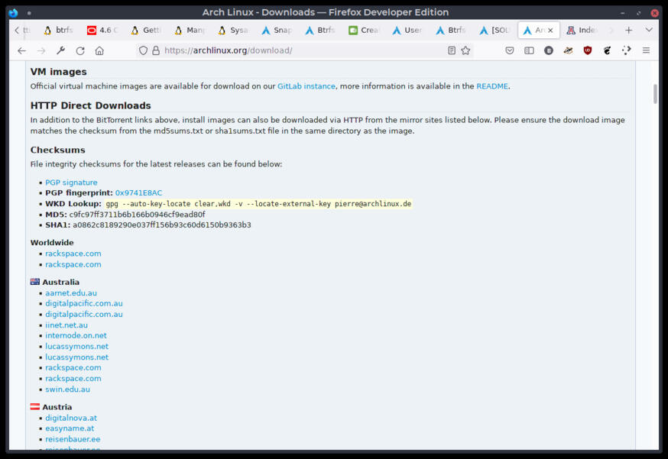This screenshot has height=459, width=668.
Task: Switch to the [SOL tab
Action: click(495, 31)
